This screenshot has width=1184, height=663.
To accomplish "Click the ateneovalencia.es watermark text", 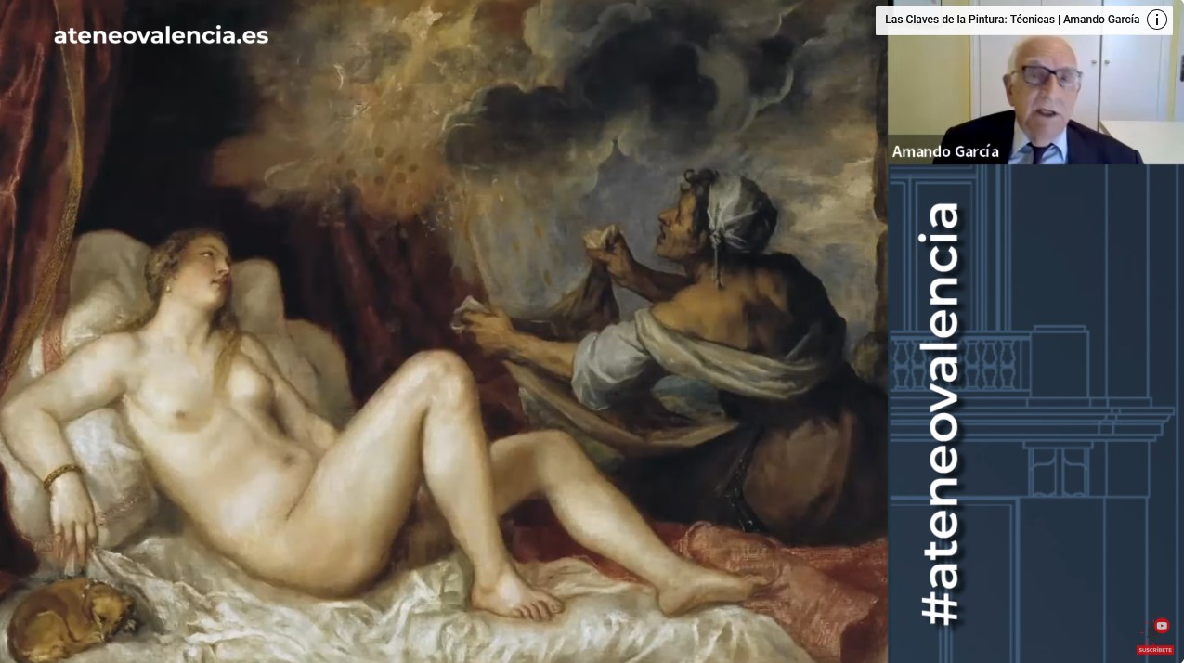I will click(x=161, y=36).
